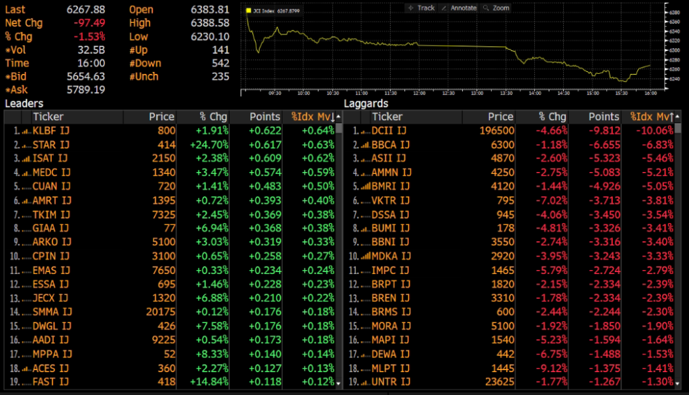Screen dimensions: 689x395
Task: Click the Annotate chart button
Action: (459, 8)
